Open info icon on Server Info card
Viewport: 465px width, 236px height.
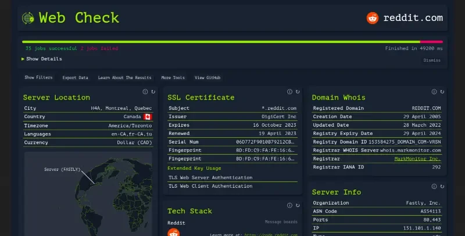434,186
